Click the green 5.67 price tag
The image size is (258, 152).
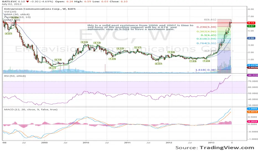pos(251,26)
